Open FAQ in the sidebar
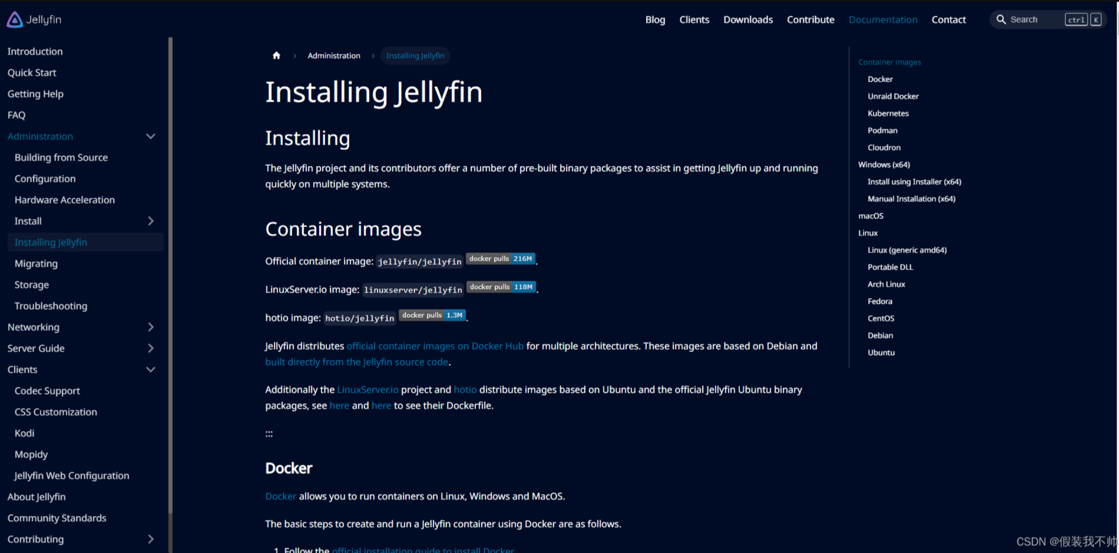1119x553 pixels. coord(16,115)
